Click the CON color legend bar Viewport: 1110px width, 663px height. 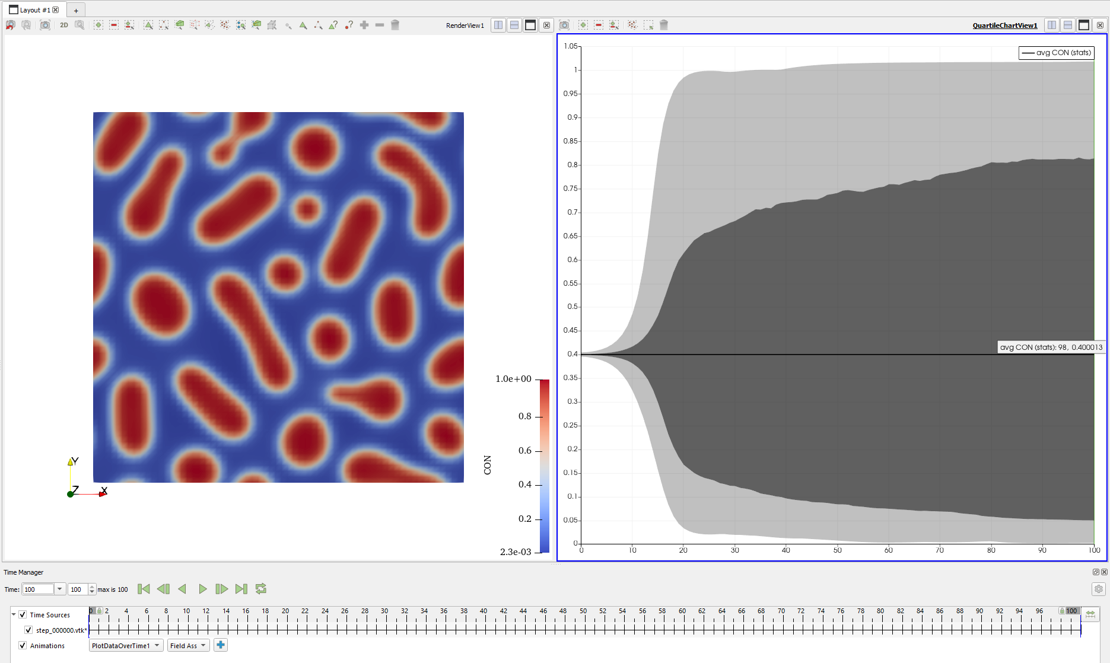pos(545,466)
